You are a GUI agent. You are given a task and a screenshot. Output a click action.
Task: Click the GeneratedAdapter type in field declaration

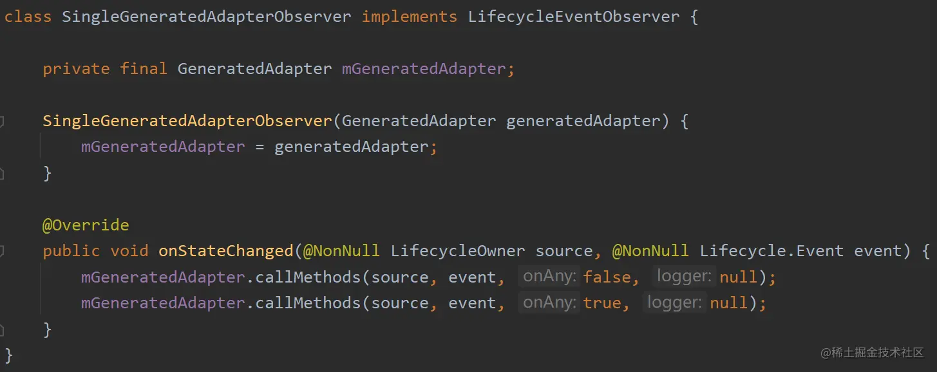254,69
